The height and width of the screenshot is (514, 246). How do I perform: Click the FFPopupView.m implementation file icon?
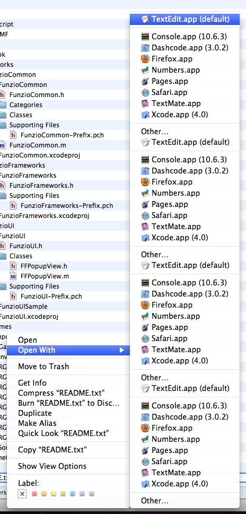click(13, 276)
